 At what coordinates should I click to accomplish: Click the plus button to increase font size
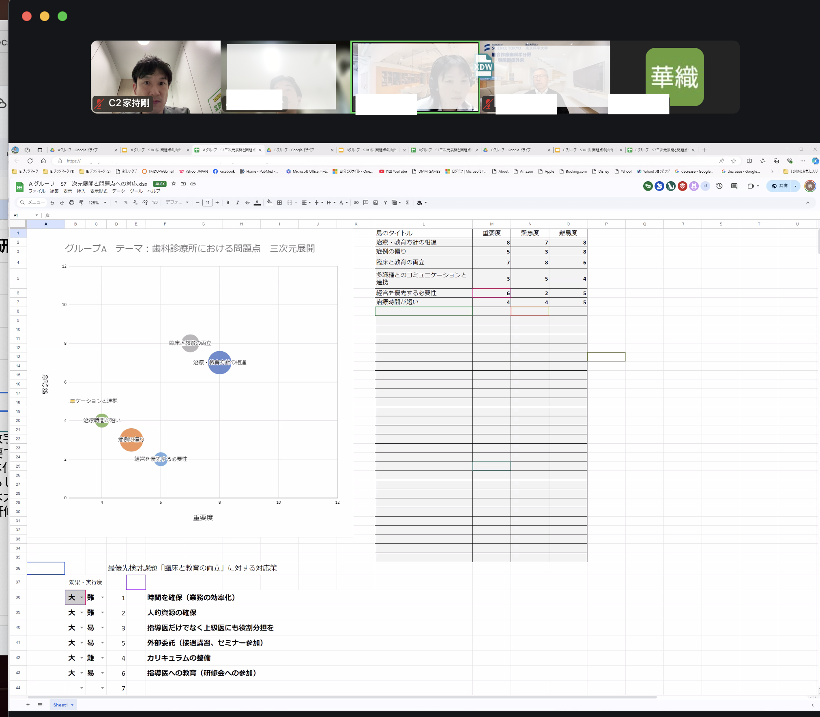(217, 203)
